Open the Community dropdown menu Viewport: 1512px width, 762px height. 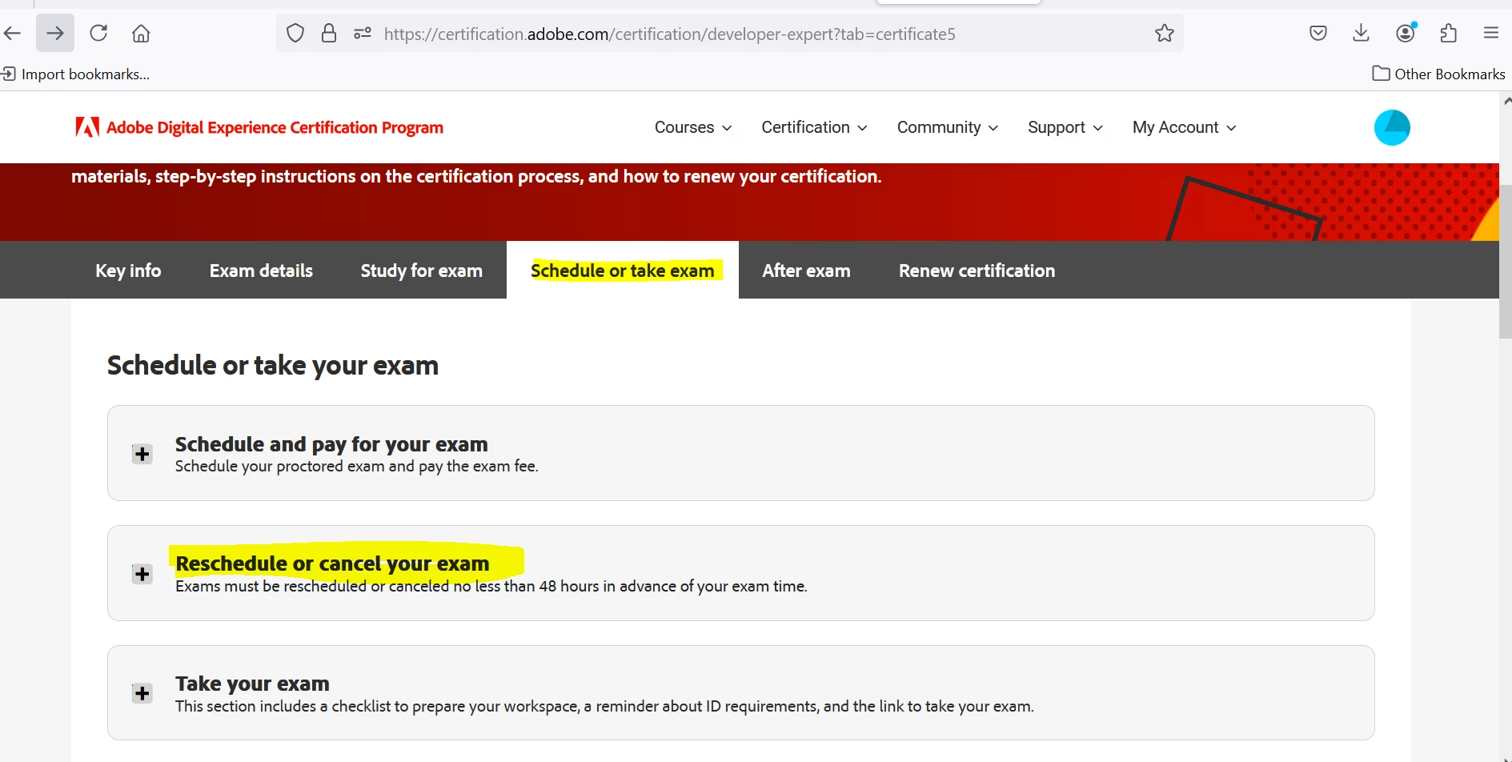point(948,127)
